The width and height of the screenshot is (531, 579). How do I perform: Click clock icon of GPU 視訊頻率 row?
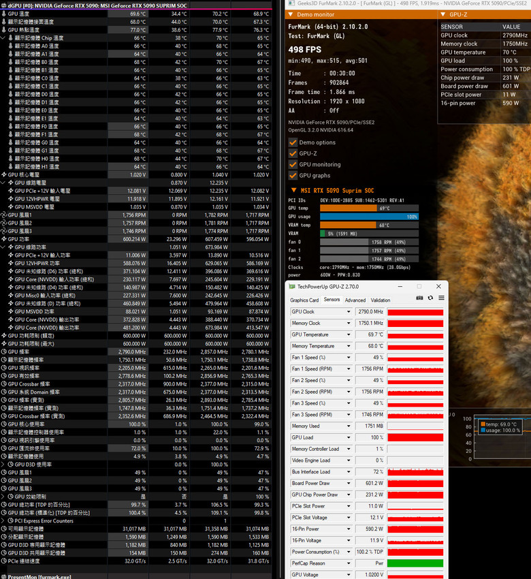pyautogui.click(x=3, y=368)
